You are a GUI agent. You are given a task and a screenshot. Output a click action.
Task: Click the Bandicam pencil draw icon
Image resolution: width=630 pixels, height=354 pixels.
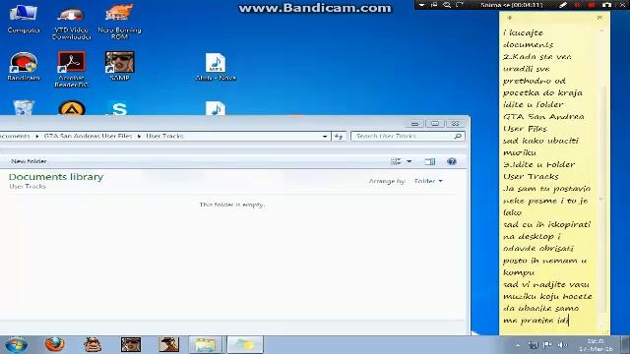point(563,5)
